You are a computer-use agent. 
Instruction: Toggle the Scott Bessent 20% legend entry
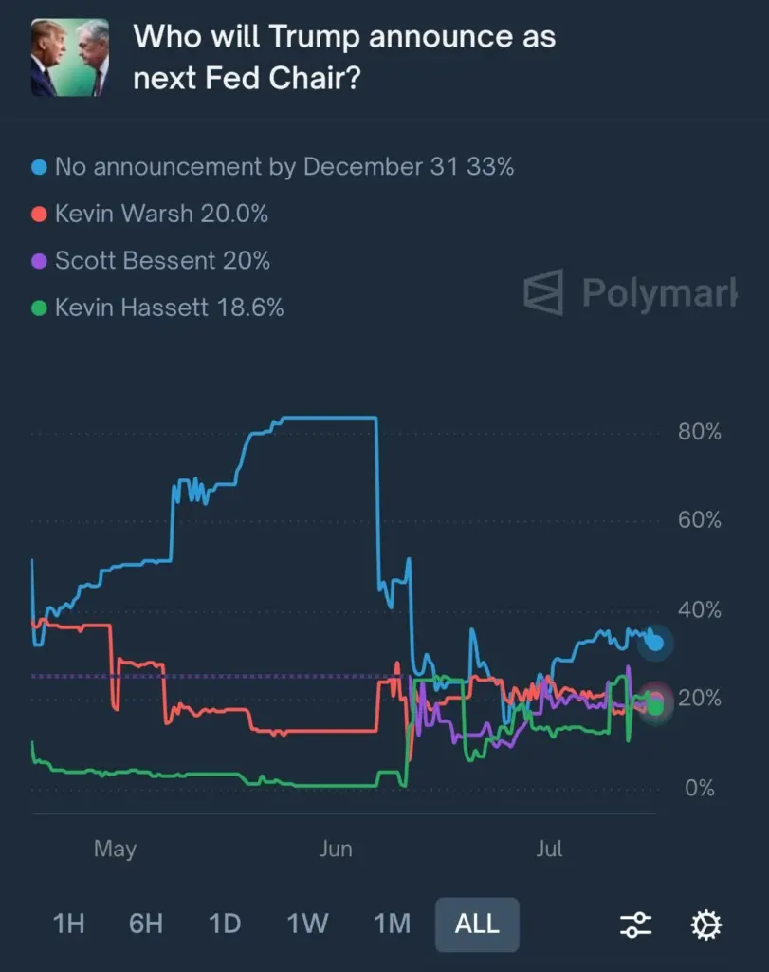pyautogui.click(x=163, y=261)
